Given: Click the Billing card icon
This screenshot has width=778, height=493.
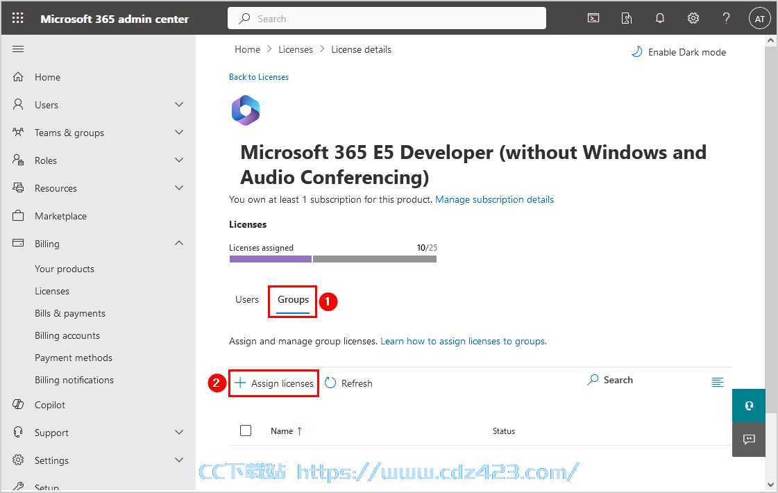Looking at the screenshot, I should [x=18, y=243].
